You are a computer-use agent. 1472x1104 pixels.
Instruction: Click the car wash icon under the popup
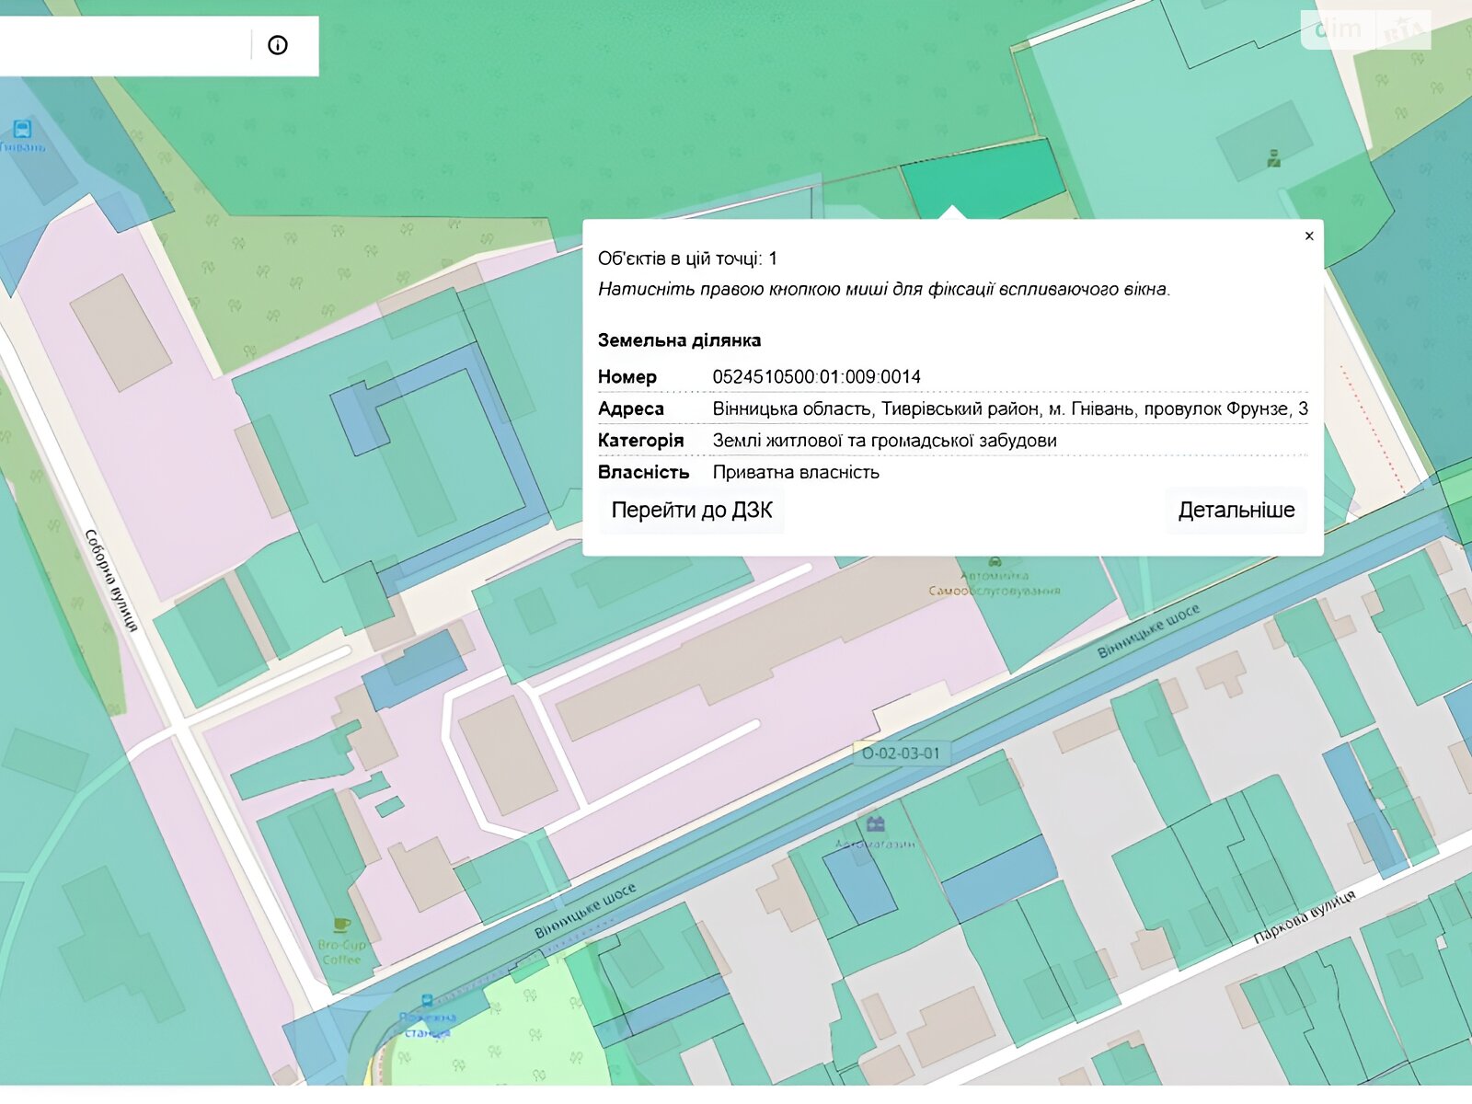click(995, 561)
